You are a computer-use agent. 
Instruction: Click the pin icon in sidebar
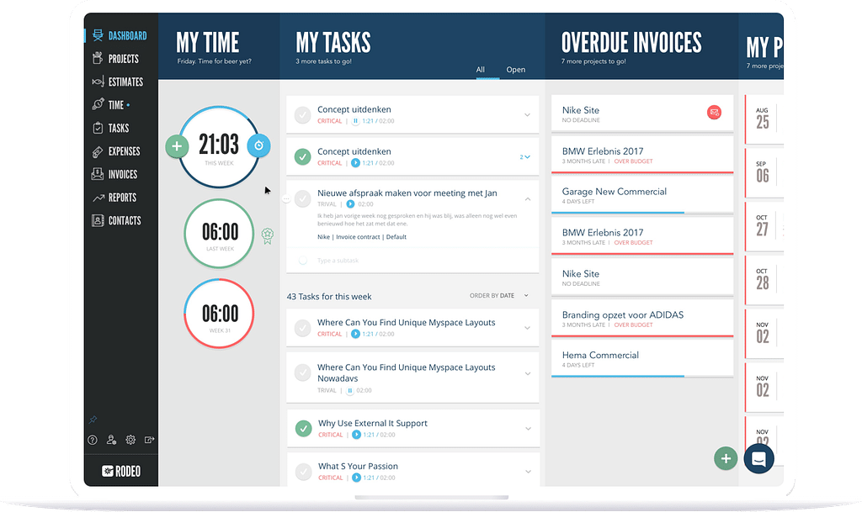(93, 419)
